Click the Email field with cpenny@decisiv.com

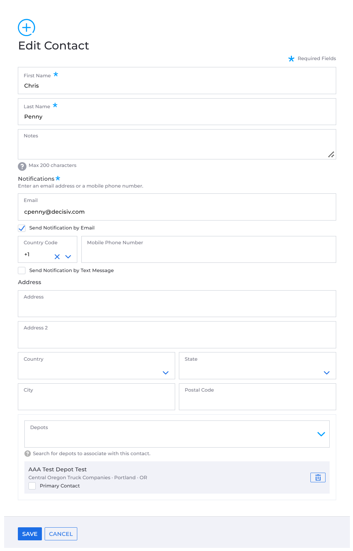pyautogui.click(x=177, y=207)
